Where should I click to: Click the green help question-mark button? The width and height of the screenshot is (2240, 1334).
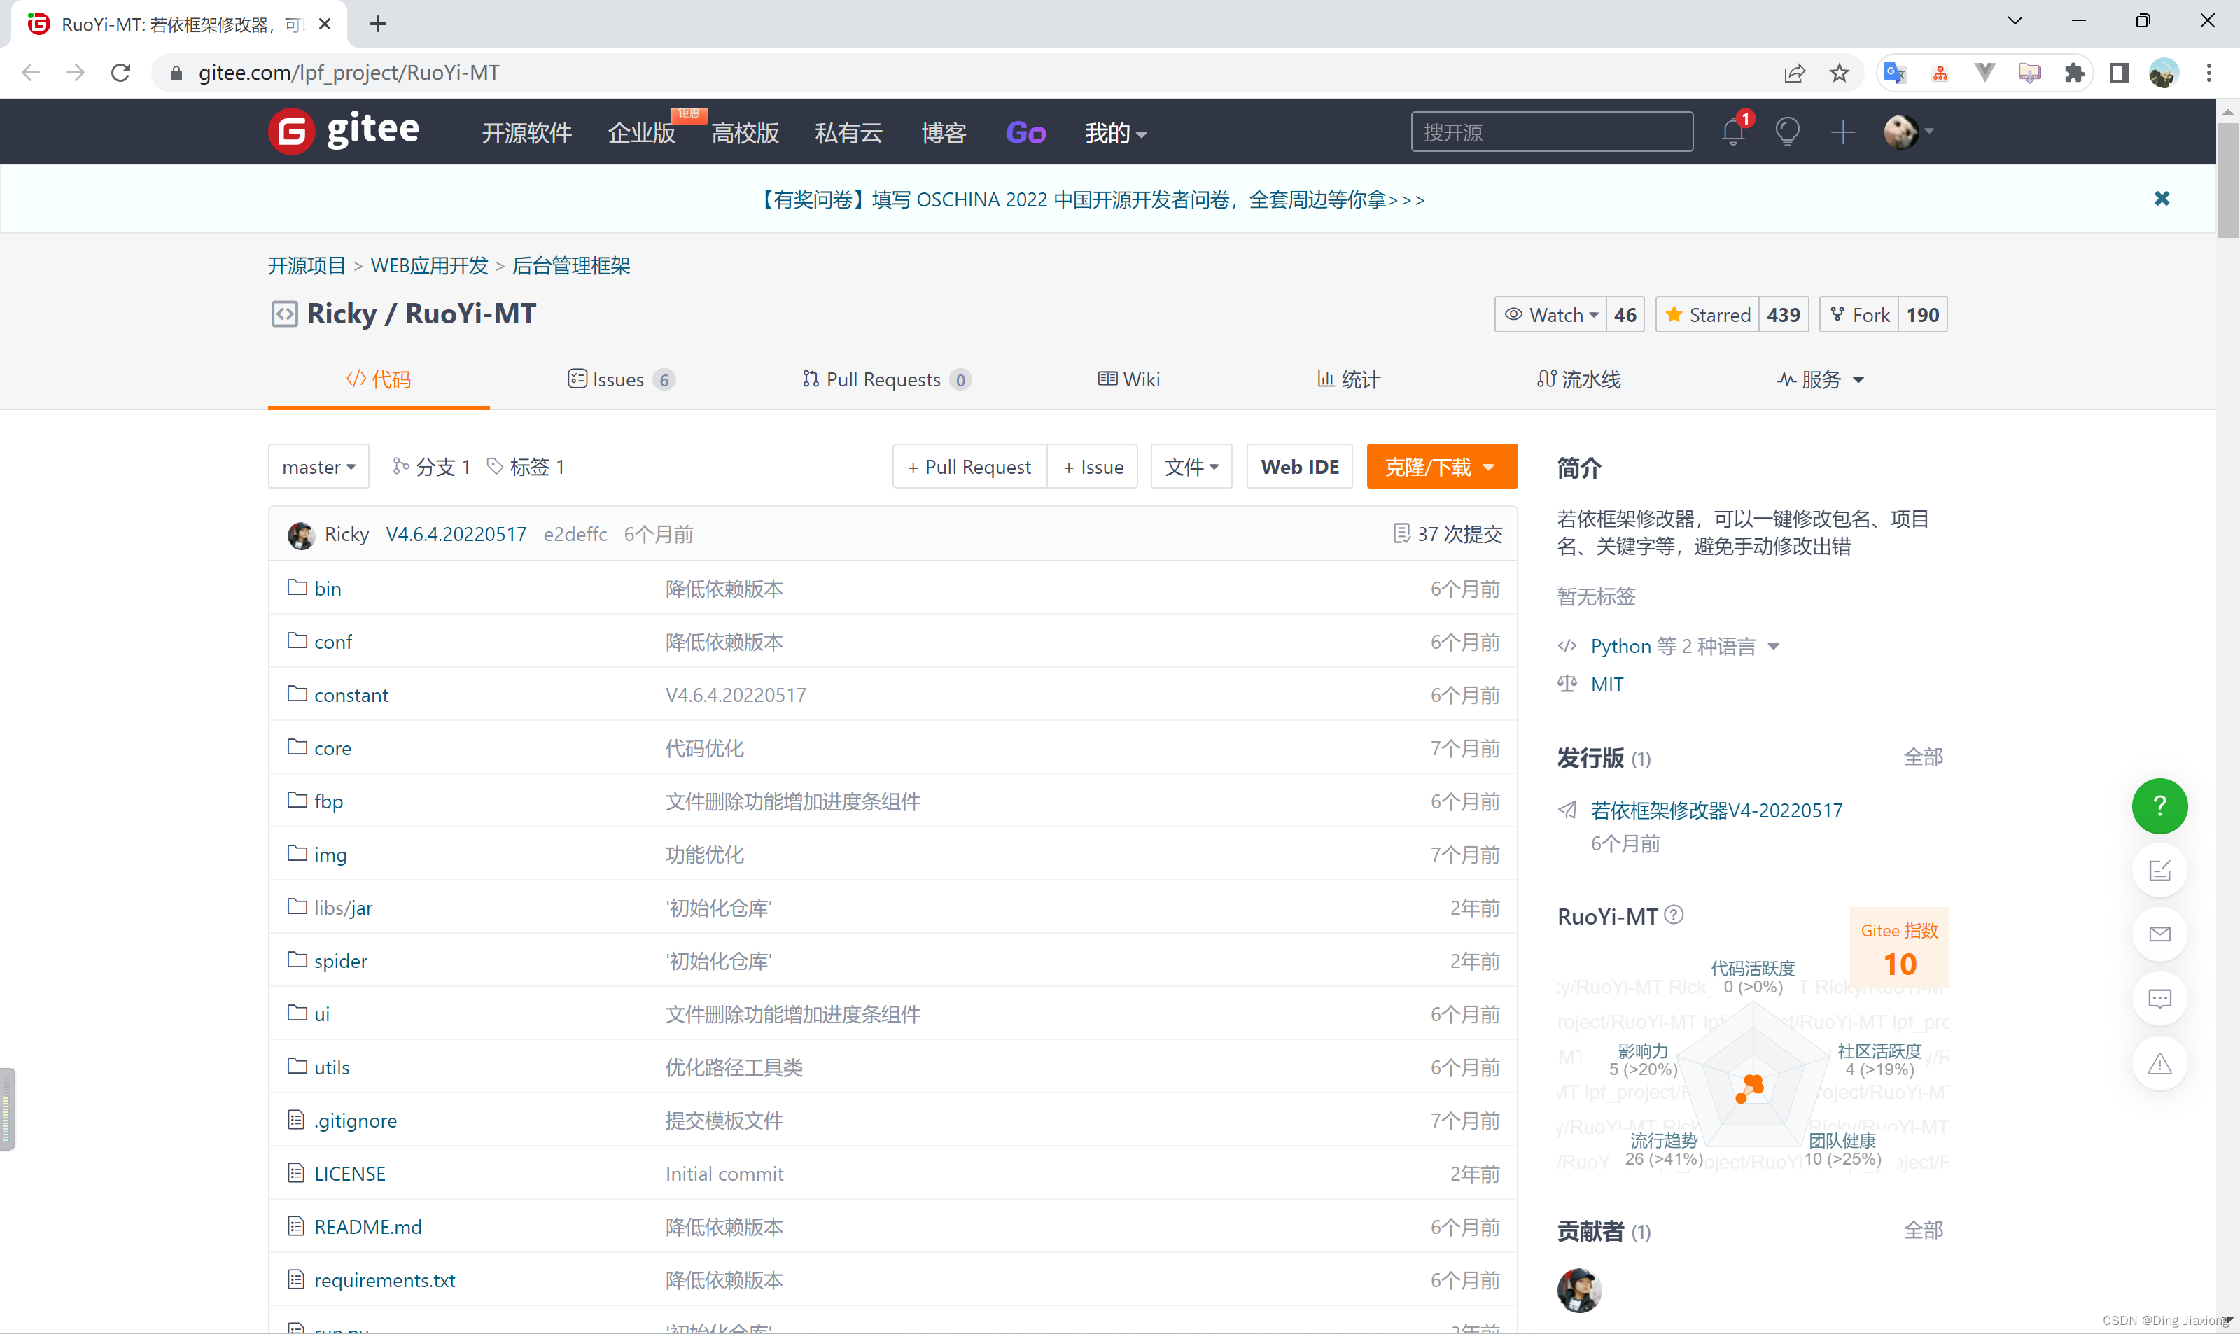[x=2159, y=806]
